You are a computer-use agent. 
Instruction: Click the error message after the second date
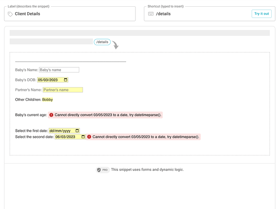point(143,137)
